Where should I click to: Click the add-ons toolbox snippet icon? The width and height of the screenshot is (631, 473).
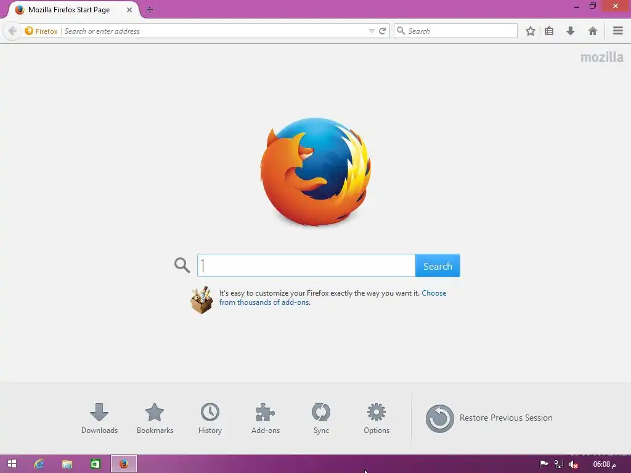(202, 300)
